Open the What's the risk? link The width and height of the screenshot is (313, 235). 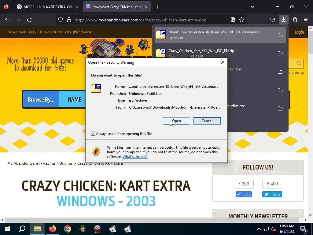pos(135,156)
